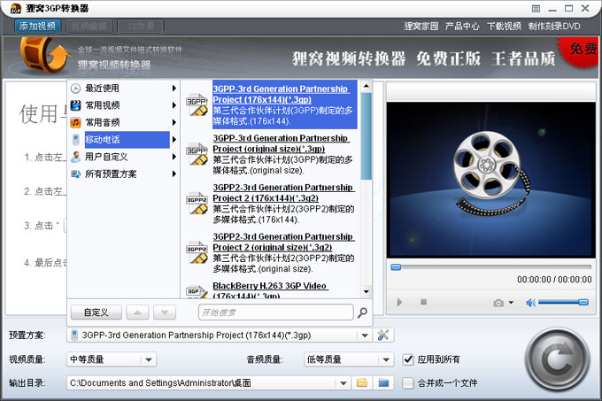Open the 常用音频 menu category

pyautogui.click(x=123, y=122)
